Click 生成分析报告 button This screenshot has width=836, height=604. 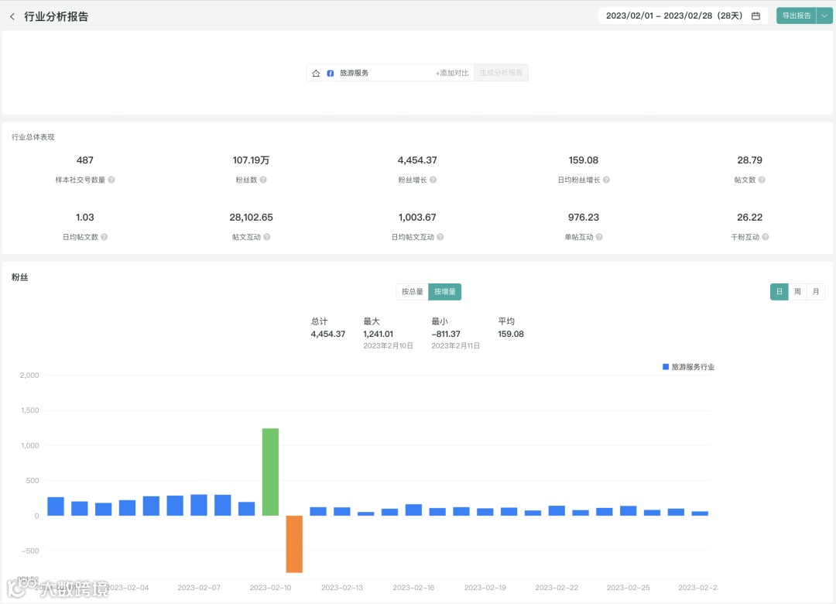(501, 73)
